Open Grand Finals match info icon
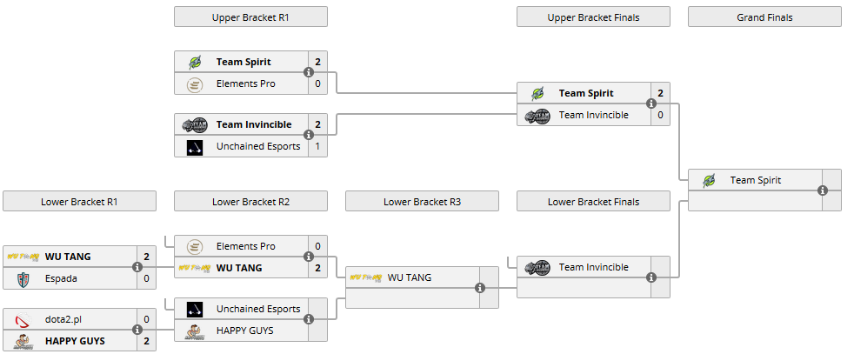This screenshot has width=854, height=354. (823, 190)
